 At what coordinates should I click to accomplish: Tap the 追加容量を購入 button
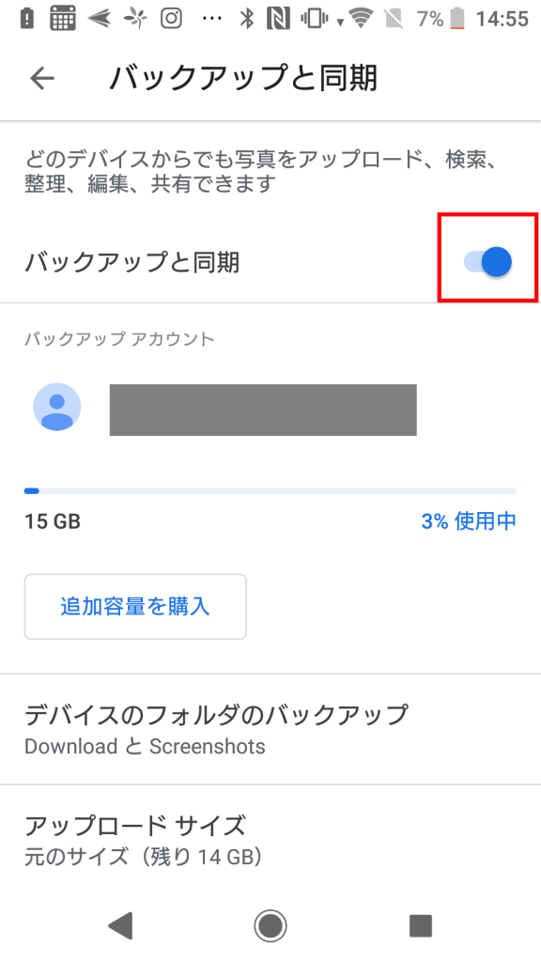pyautogui.click(x=135, y=607)
